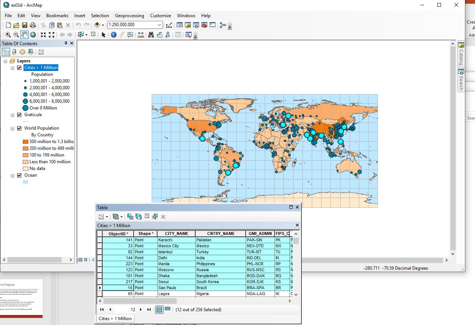Open the Selection menu
The width and height of the screenshot is (475, 325).
click(100, 16)
